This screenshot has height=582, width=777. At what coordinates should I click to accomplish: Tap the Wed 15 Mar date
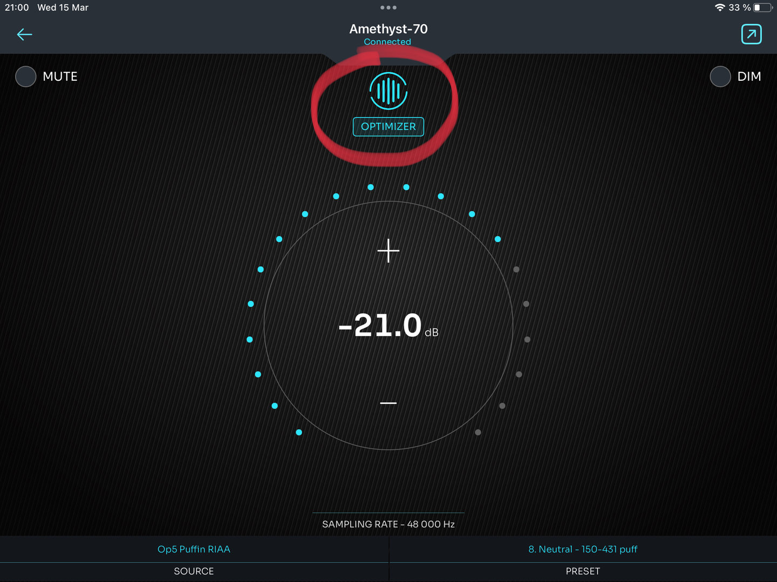point(63,8)
